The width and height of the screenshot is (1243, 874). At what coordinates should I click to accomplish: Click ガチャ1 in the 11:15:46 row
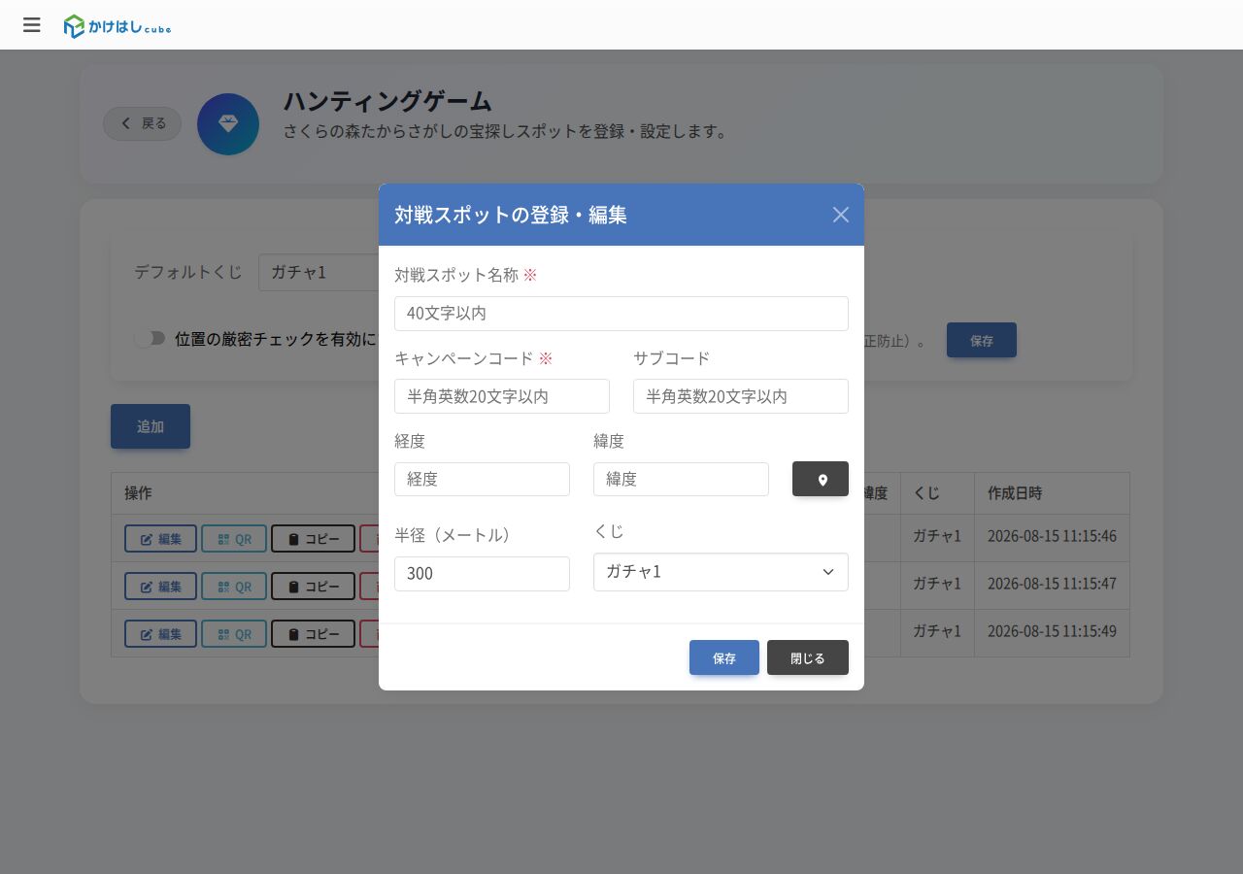point(937,536)
